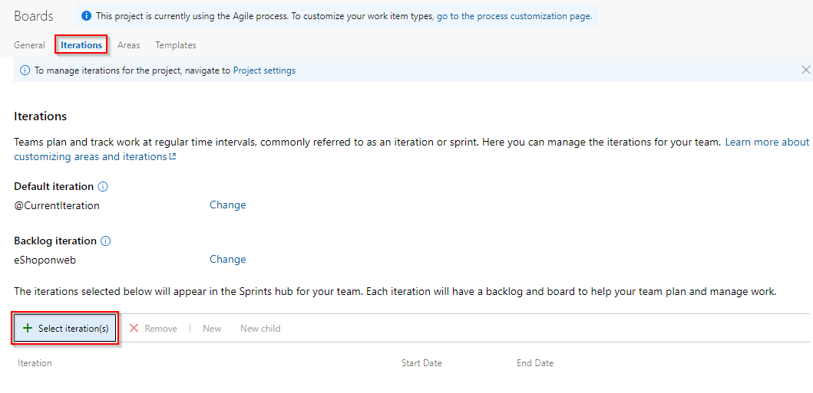Click the Start Date column header
The width and height of the screenshot is (813, 393).
pos(421,363)
